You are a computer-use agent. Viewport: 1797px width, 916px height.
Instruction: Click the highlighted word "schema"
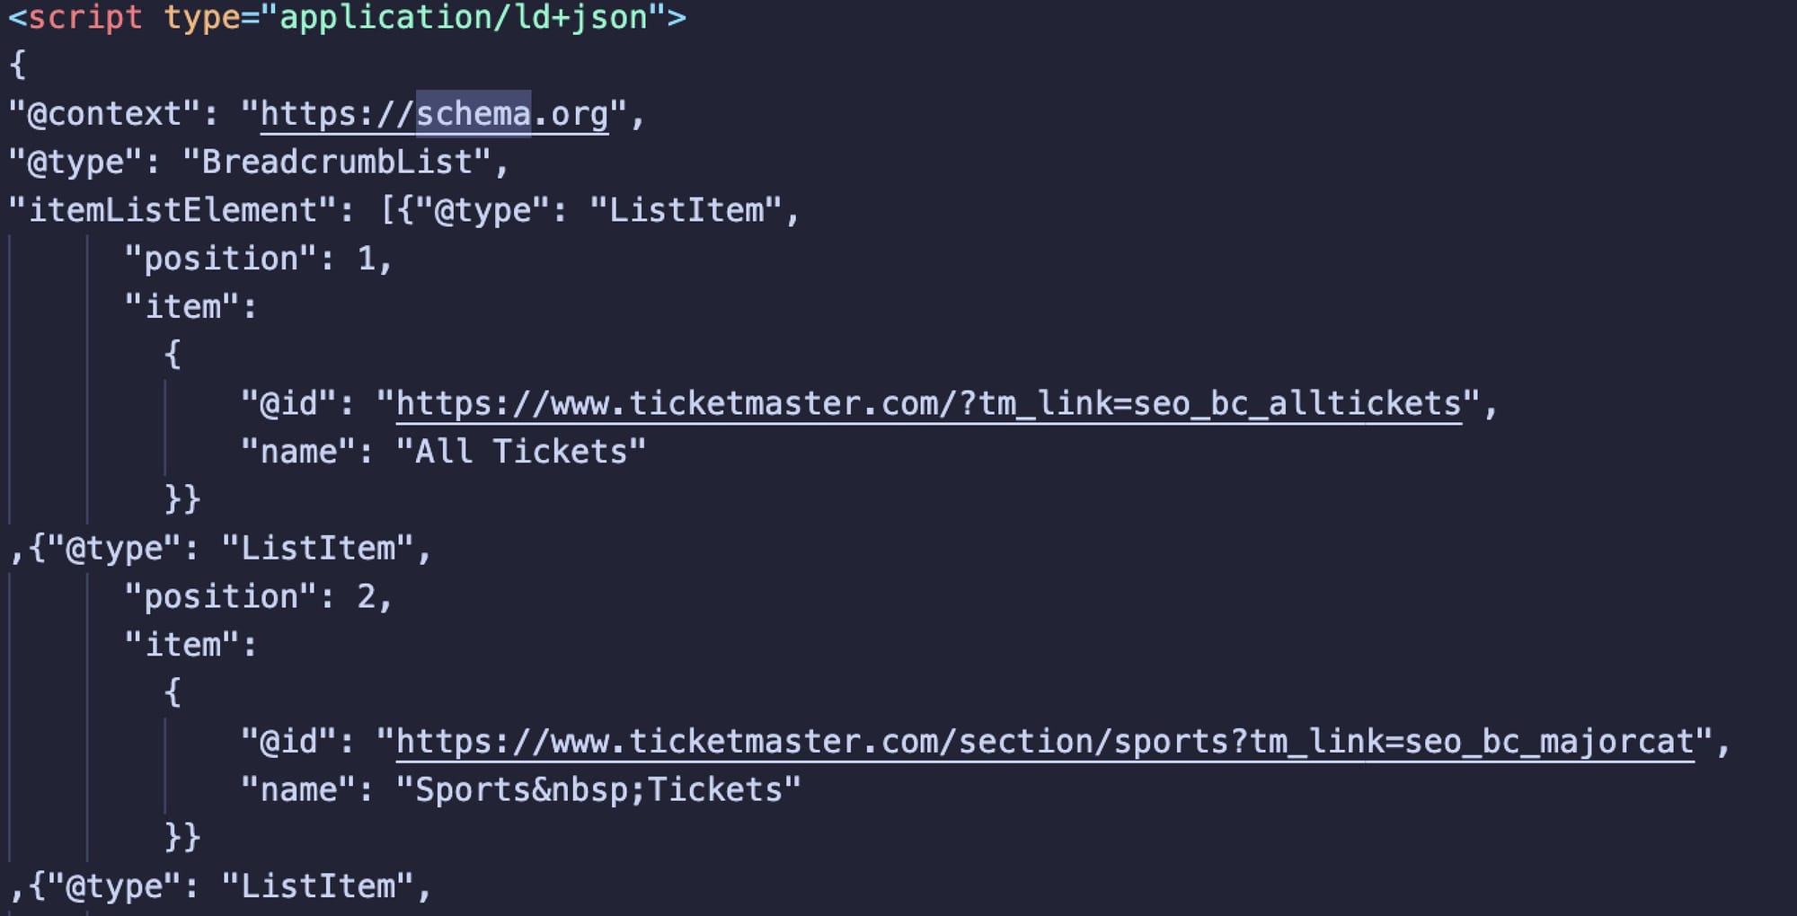pyautogui.click(x=473, y=115)
